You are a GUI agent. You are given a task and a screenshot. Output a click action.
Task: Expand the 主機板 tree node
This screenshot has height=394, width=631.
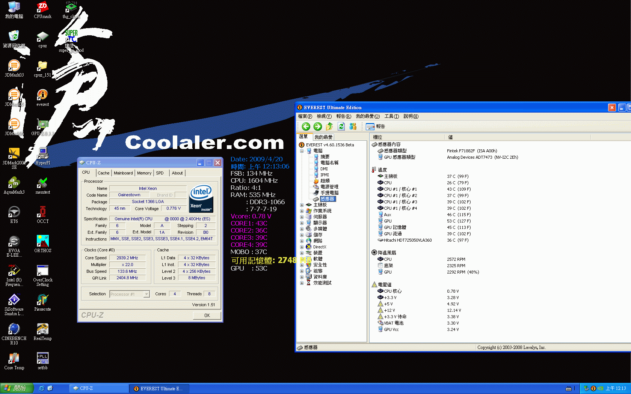[302, 205]
